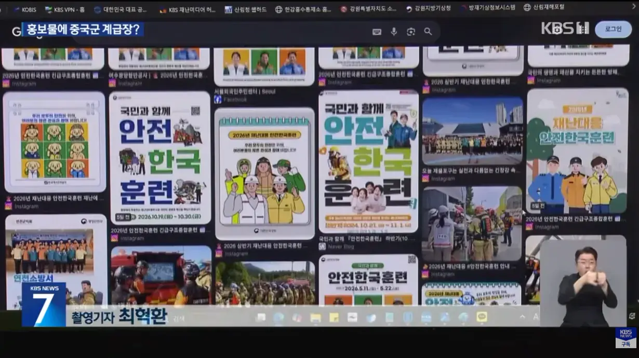Screen dimensions: 639x358
Task: Open KakaoTalk yellow icon on taskbar
Action: pos(482,317)
